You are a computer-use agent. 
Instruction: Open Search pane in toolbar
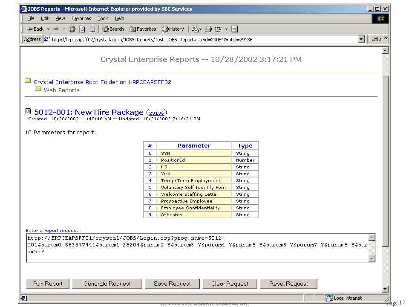(113, 29)
